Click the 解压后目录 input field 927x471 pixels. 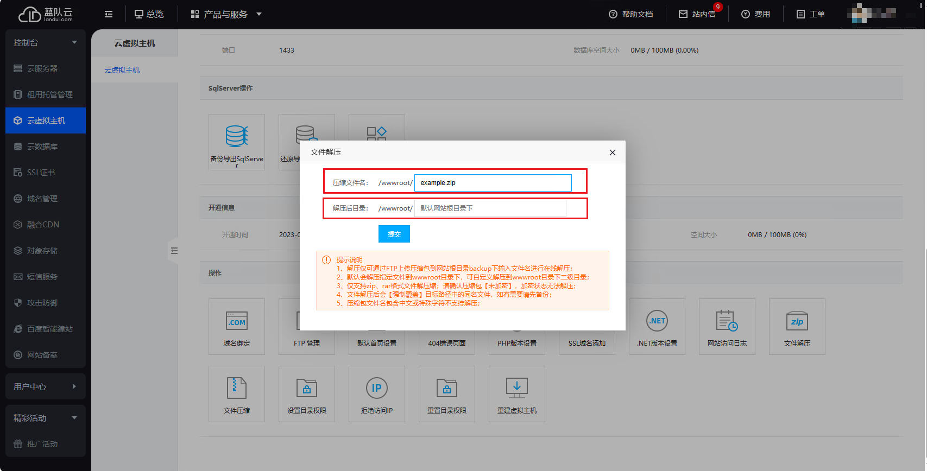point(490,208)
